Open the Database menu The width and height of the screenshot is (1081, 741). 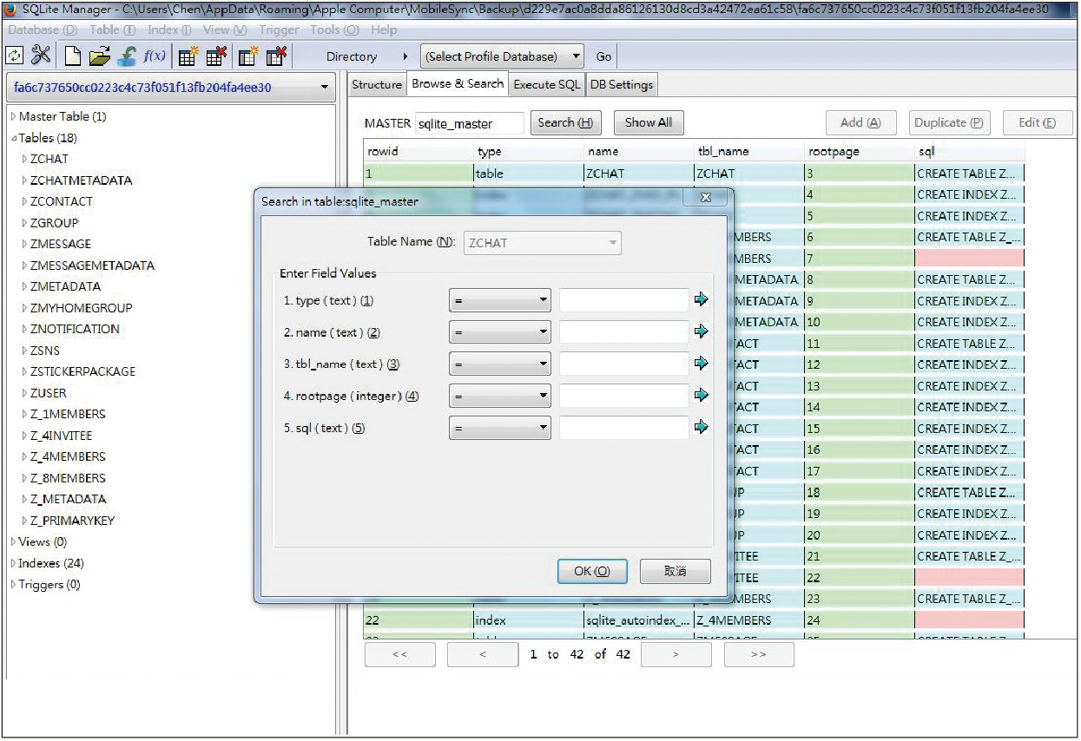click(x=42, y=30)
